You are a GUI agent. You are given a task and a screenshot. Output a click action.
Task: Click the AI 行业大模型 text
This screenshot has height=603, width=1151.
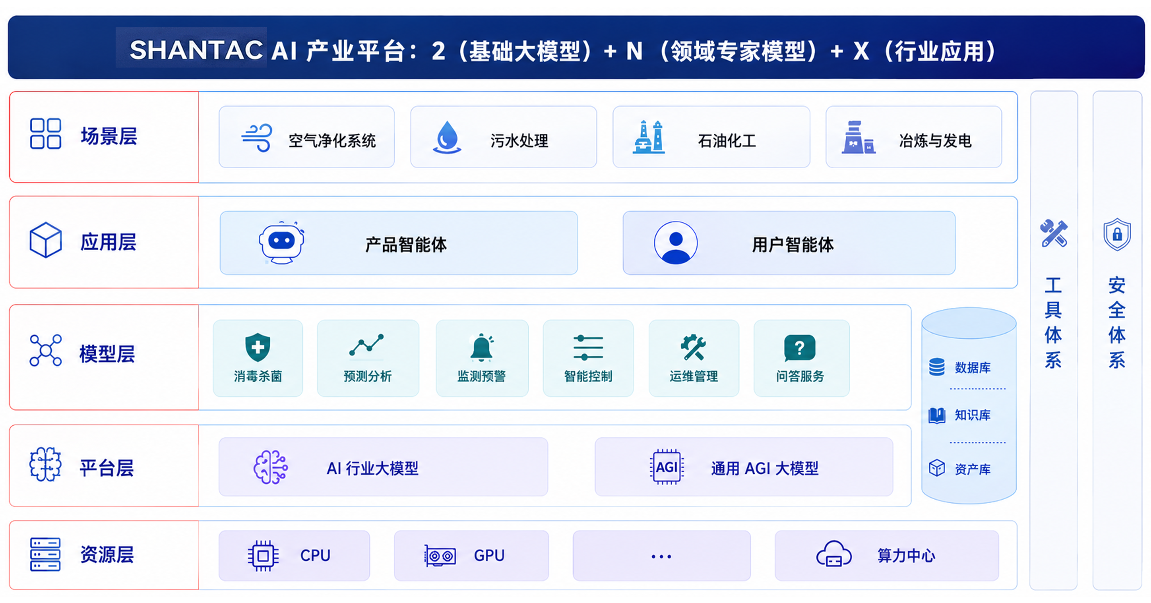[x=373, y=468]
